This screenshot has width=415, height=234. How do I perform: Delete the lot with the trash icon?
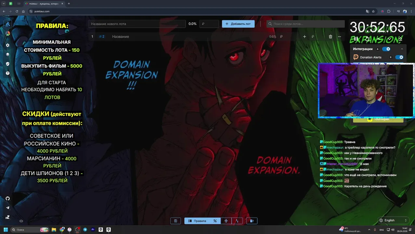331,37
